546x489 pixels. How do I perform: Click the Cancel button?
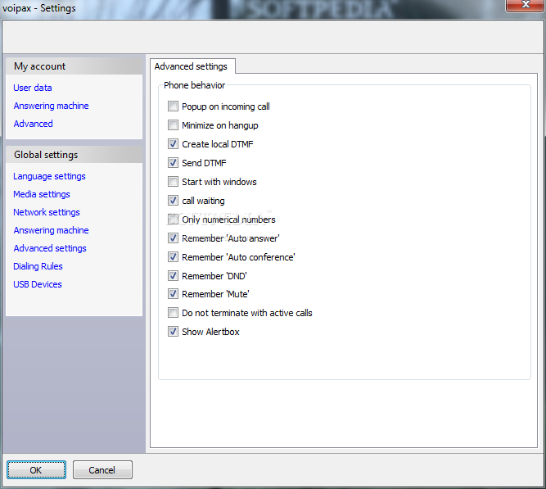[x=102, y=470]
